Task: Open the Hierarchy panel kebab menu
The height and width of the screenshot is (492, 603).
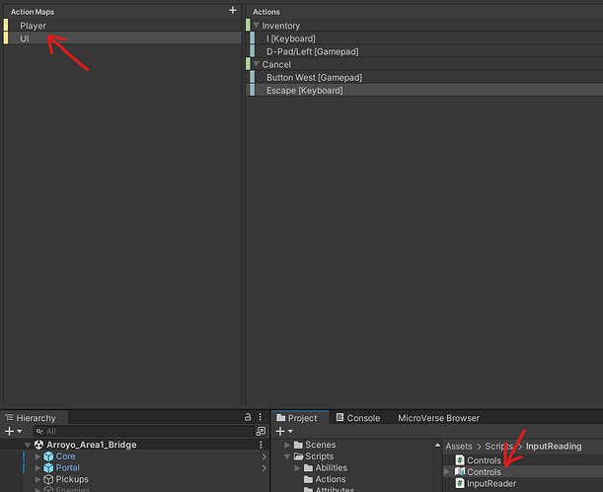Action: 261,417
